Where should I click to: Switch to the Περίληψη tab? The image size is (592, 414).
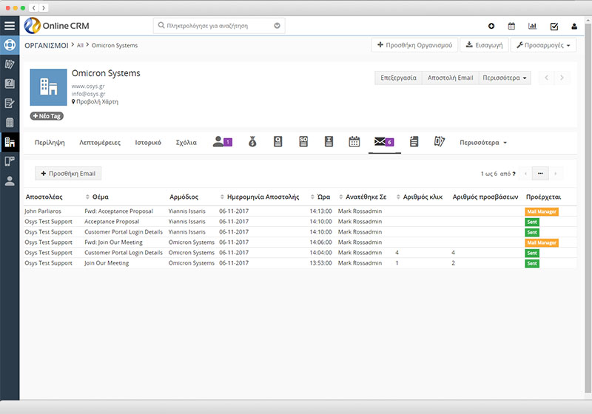50,143
